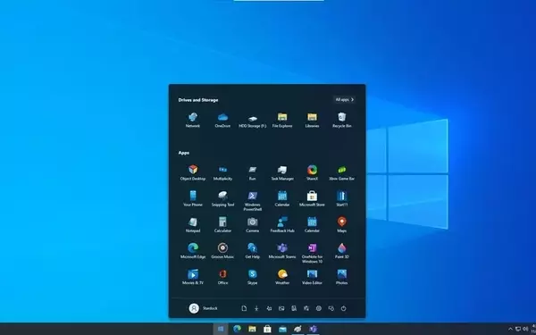The width and height of the screenshot is (536, 335).
Task: Click the volume icon in system tray
Action: [x=525, y=329]
